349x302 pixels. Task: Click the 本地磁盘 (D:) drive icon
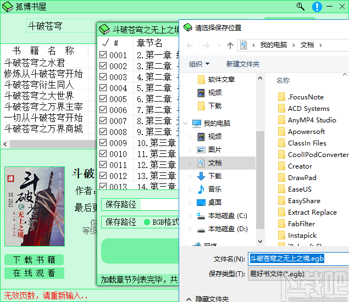pos(201,230)
